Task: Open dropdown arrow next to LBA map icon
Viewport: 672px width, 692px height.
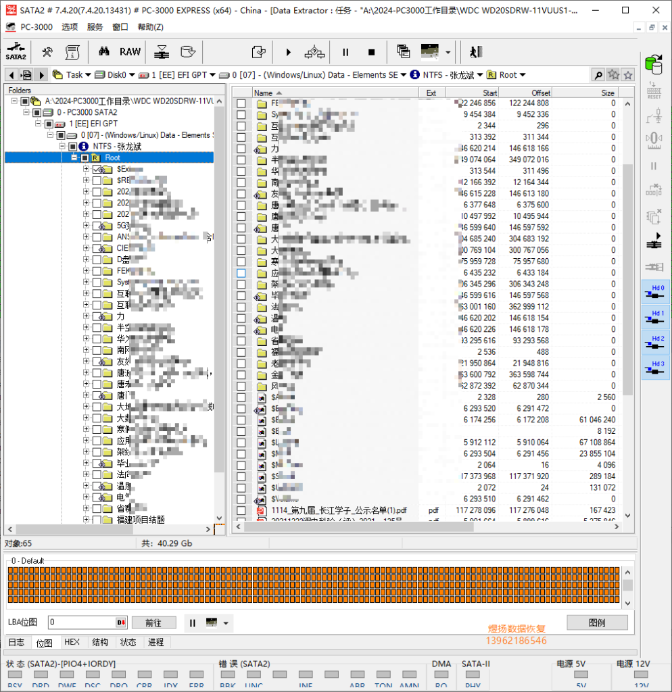Action: click(x=226, y=623)
